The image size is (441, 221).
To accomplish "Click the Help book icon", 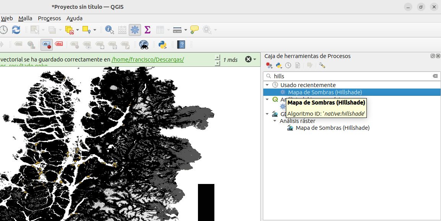I will pyautogui.click(x=181, y=45).
